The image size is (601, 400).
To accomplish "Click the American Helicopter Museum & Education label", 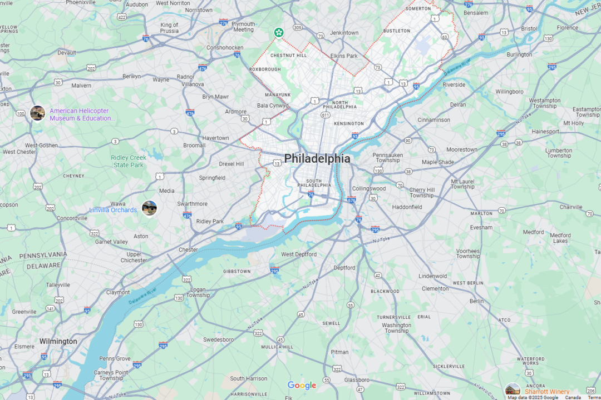I will (82, 114).
